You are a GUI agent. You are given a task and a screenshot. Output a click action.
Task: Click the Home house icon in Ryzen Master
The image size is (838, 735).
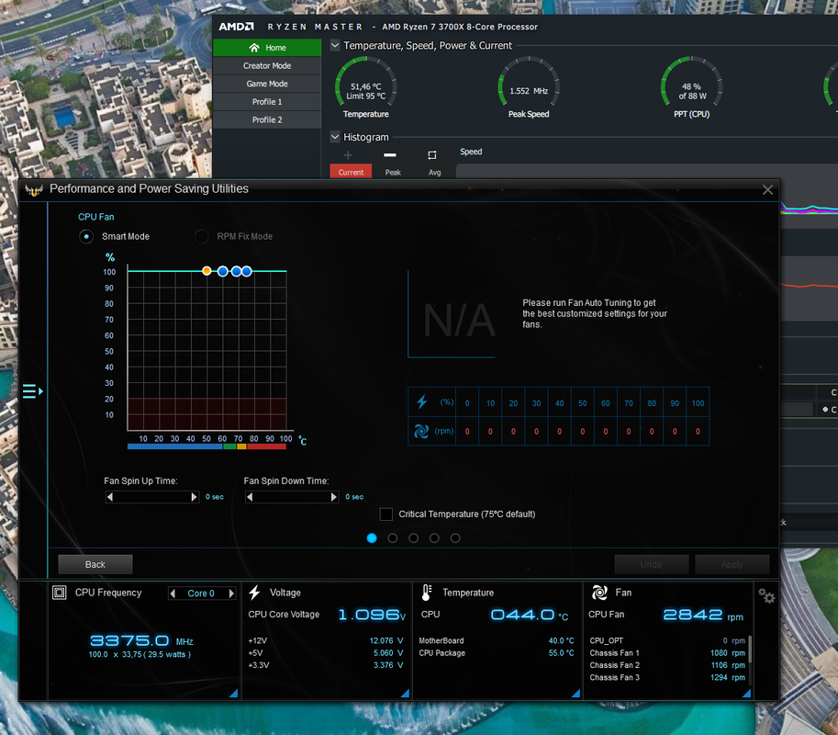(254, 48)
